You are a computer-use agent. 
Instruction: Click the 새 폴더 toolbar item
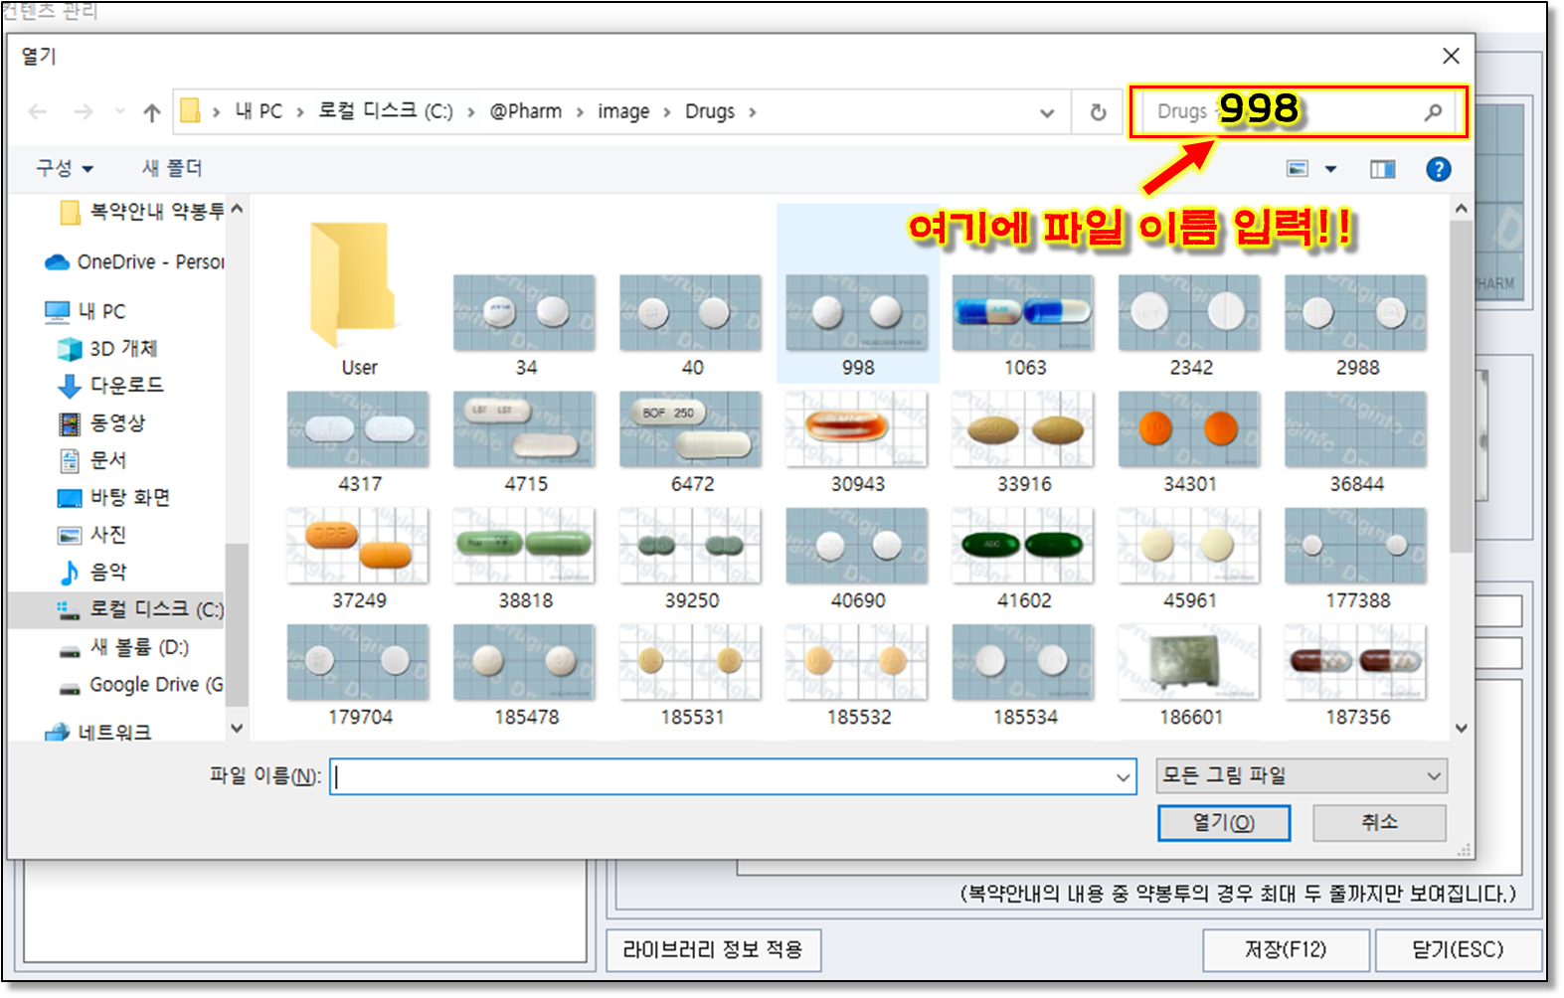tap(172, 168)
